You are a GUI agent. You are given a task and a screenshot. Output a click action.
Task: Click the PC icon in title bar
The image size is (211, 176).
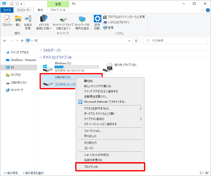[x=4, y=3]
